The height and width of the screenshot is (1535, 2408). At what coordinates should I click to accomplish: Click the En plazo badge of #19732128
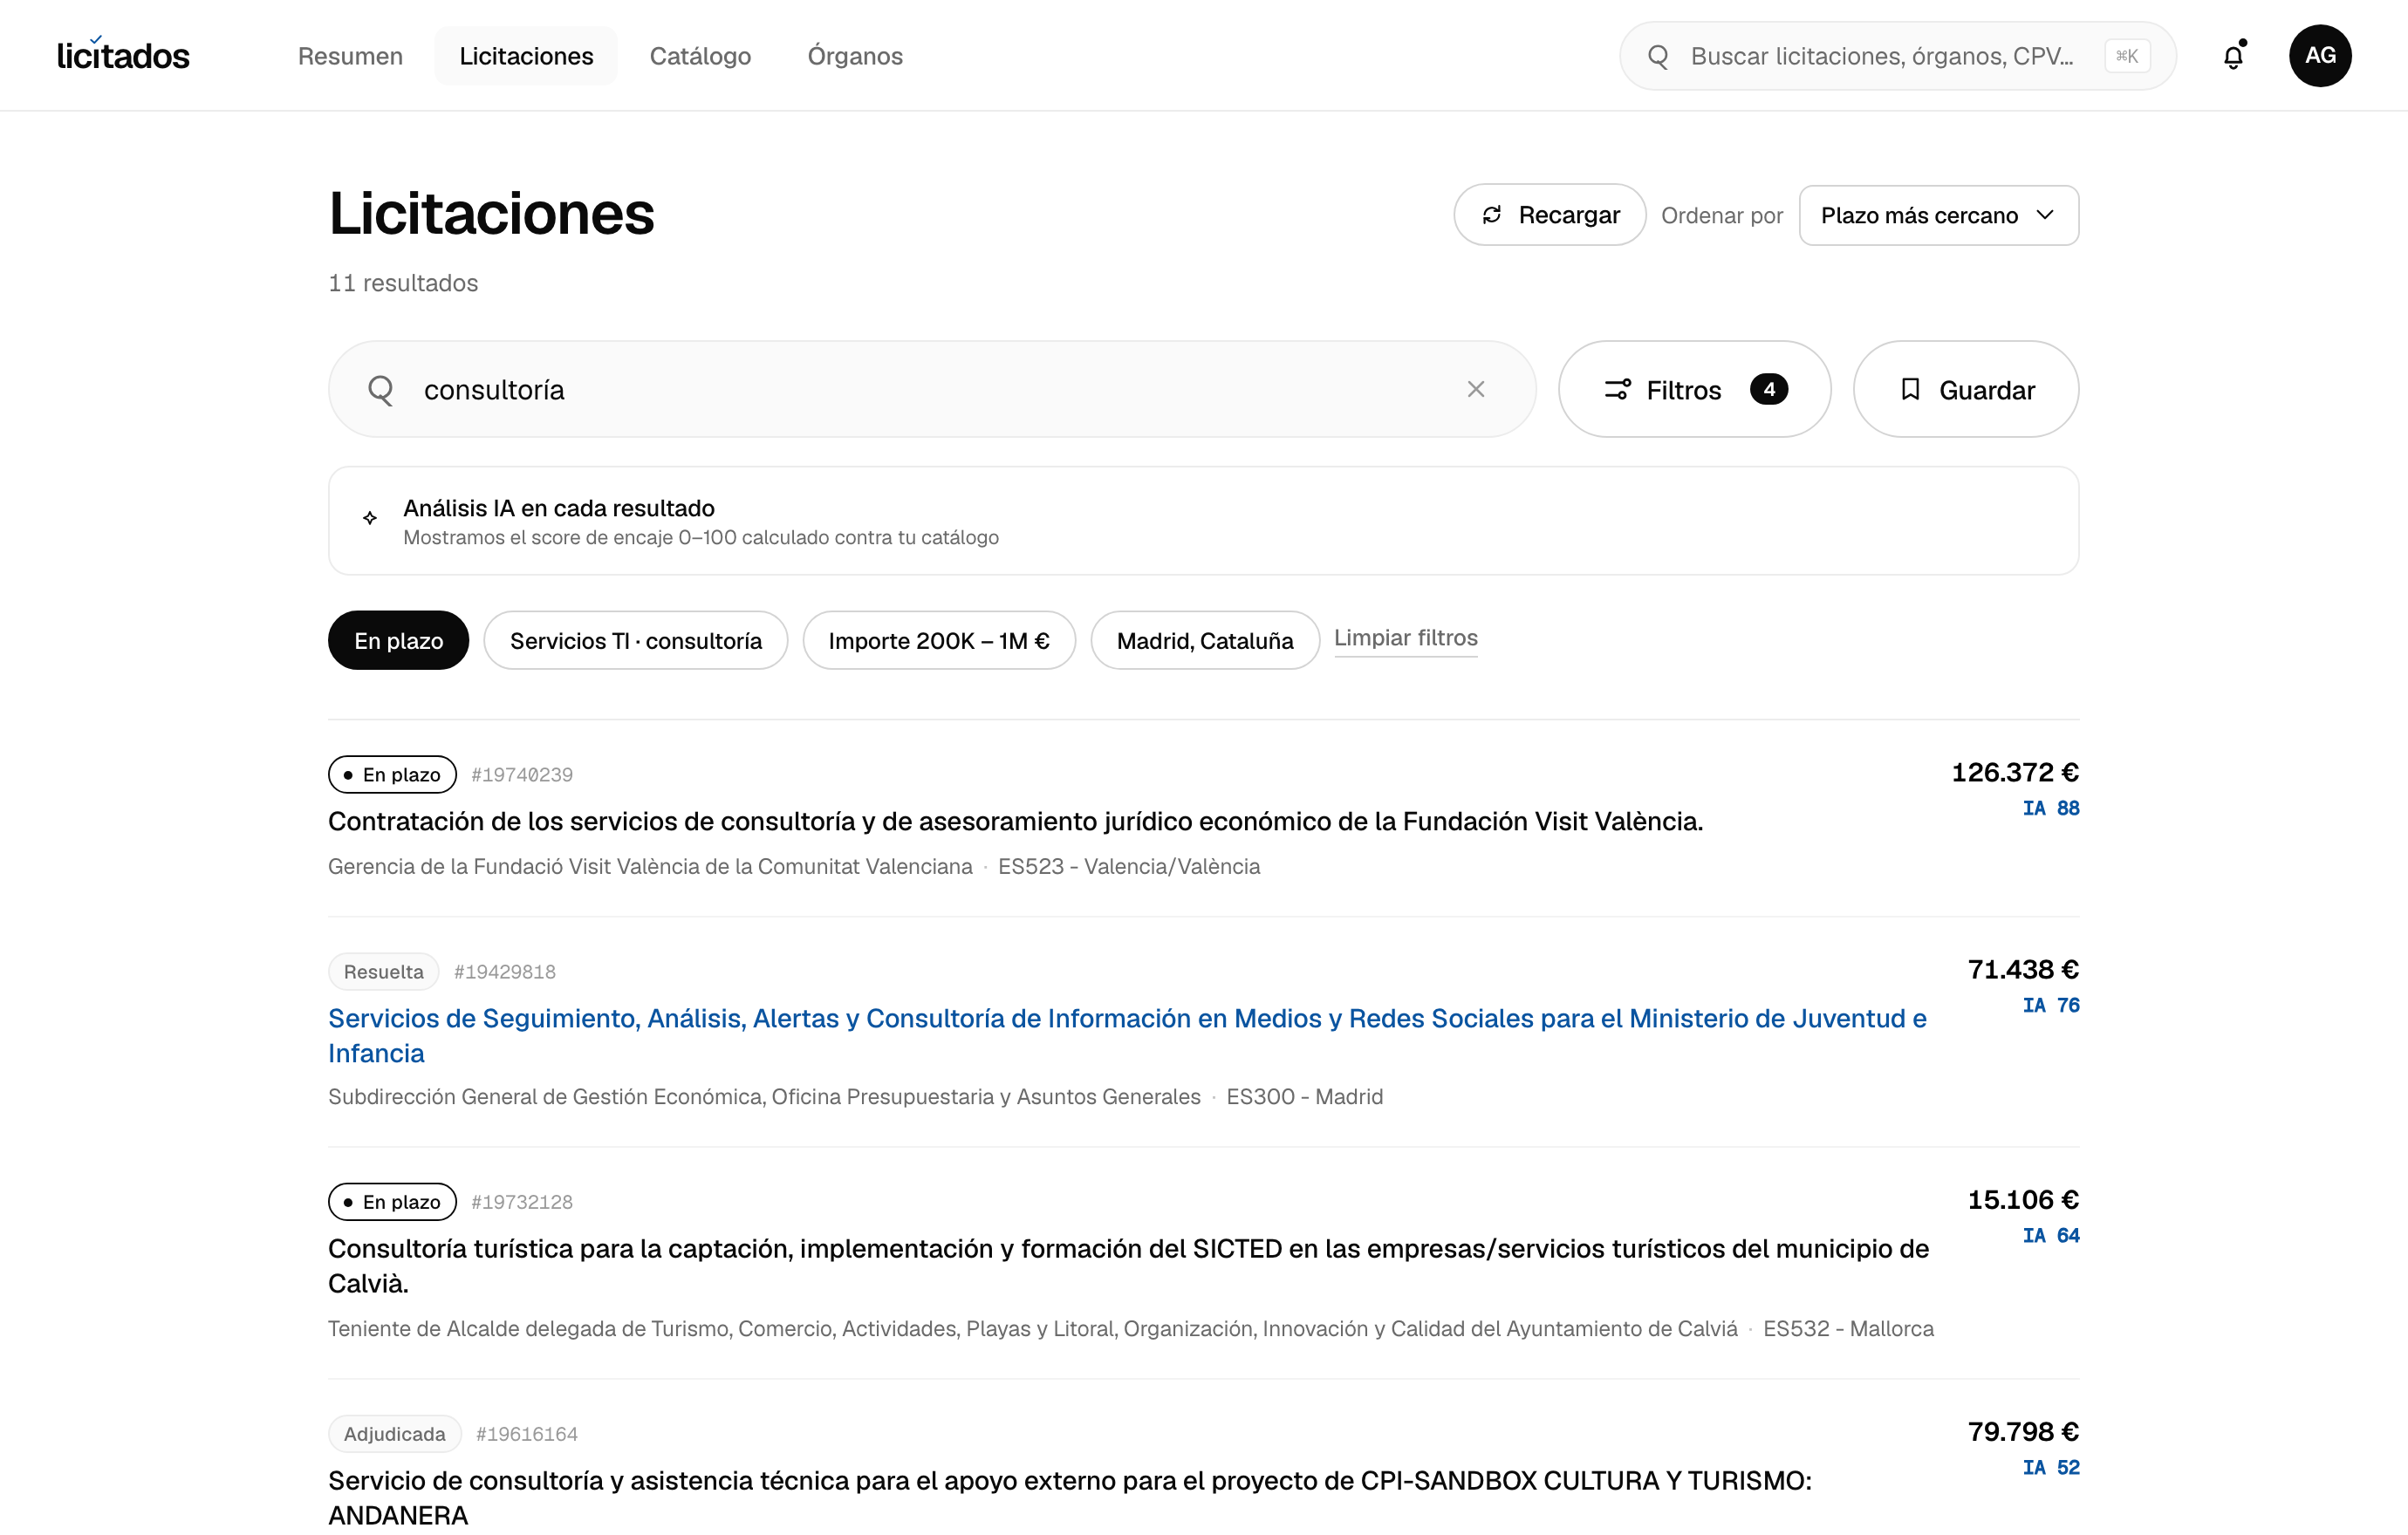click(x=392, y=1201)
